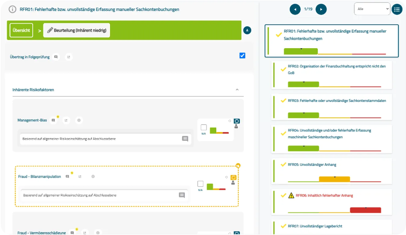Open the Alle filter dropdown
This screenshot has width=406, height=235.
(x=372, y=9)
